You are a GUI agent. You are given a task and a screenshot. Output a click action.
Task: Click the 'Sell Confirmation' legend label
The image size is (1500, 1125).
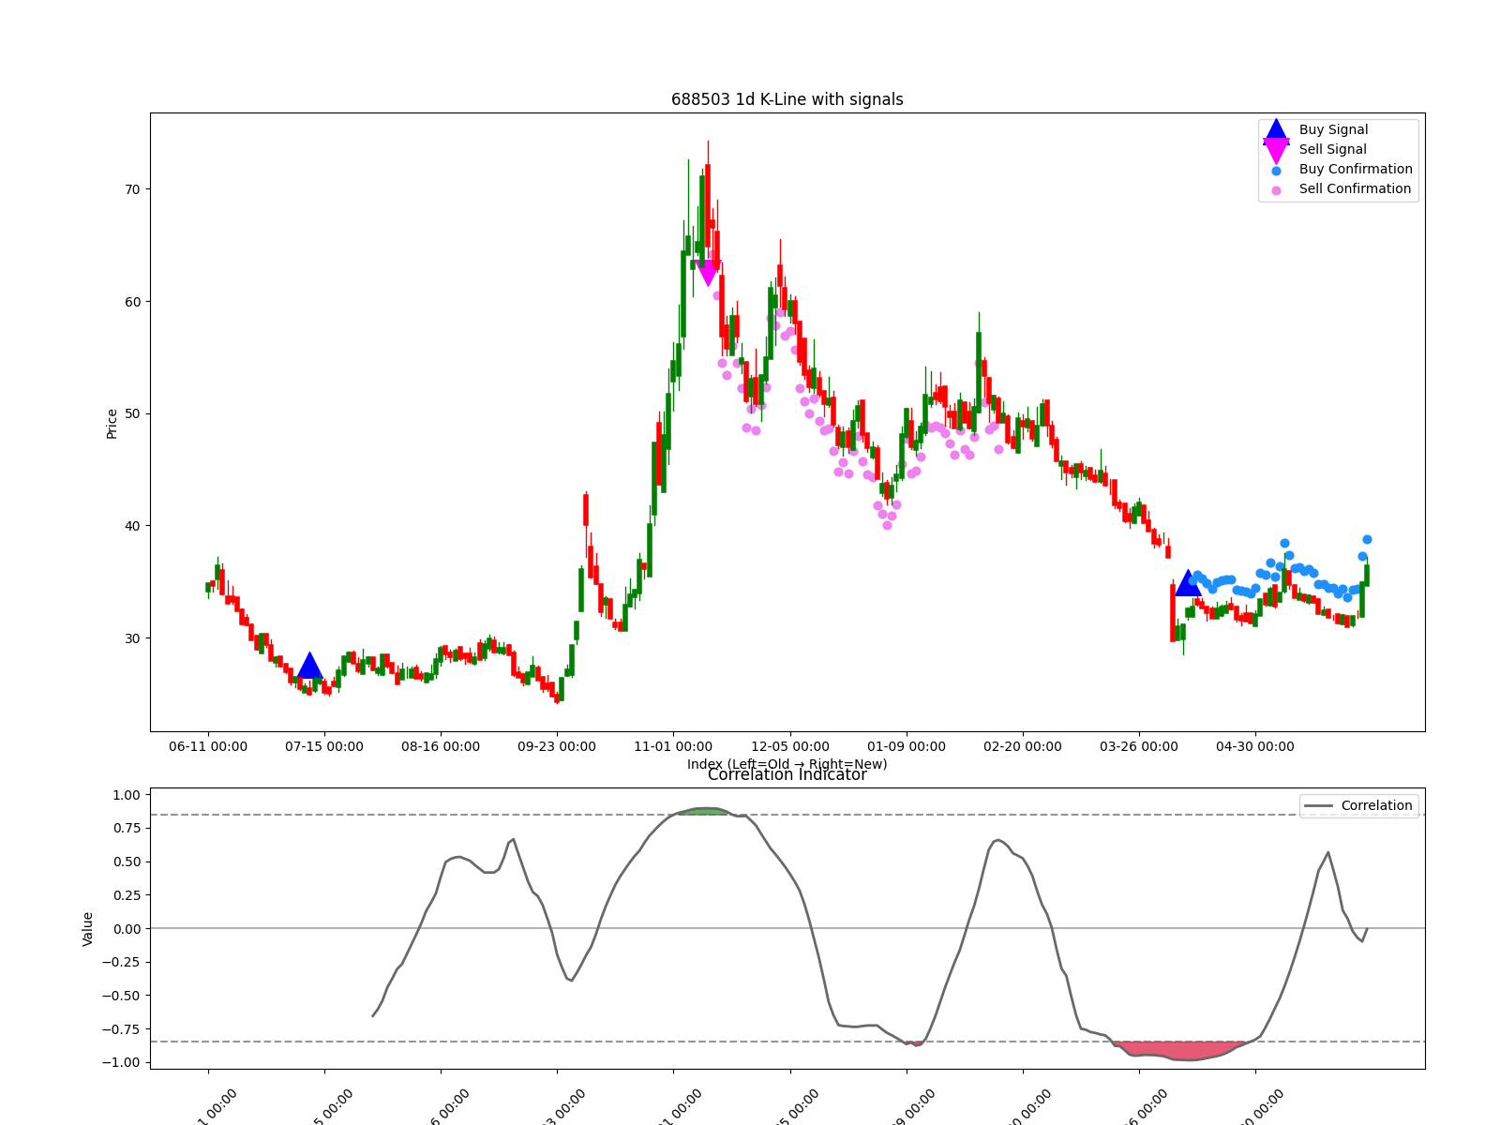pyautogui.click(x=1355, y=189)
